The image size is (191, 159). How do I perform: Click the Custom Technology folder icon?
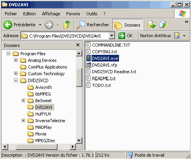pyautogui.click(x=23, y=74)
